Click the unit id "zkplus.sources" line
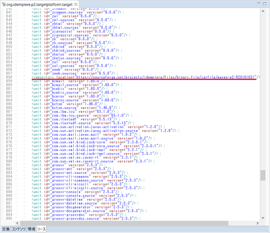 75,58
